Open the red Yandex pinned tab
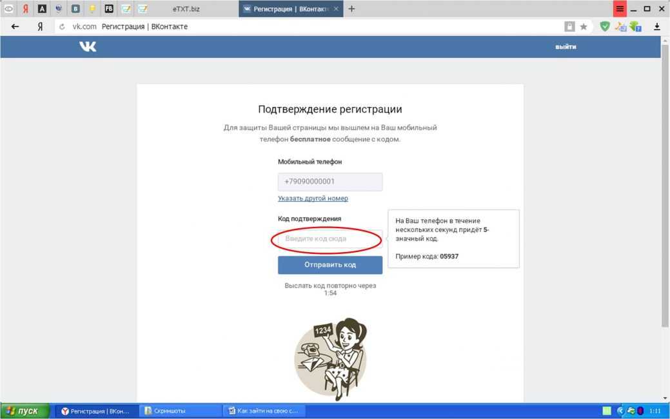This screenshot has width=670, height=419. pos(25,8)
